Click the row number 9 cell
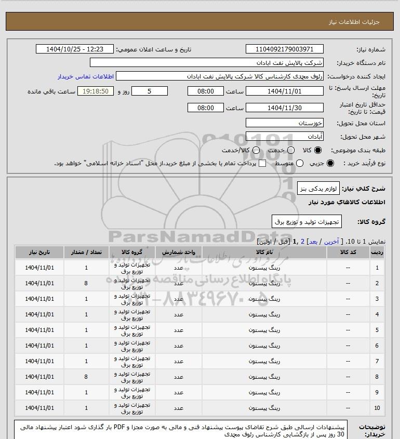 tap(377, 392)
